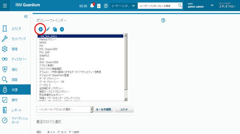The height and width of the screenshot is (134, 240).
Task: Open Policy Finder help icon
Action: (x=163, y=20)
